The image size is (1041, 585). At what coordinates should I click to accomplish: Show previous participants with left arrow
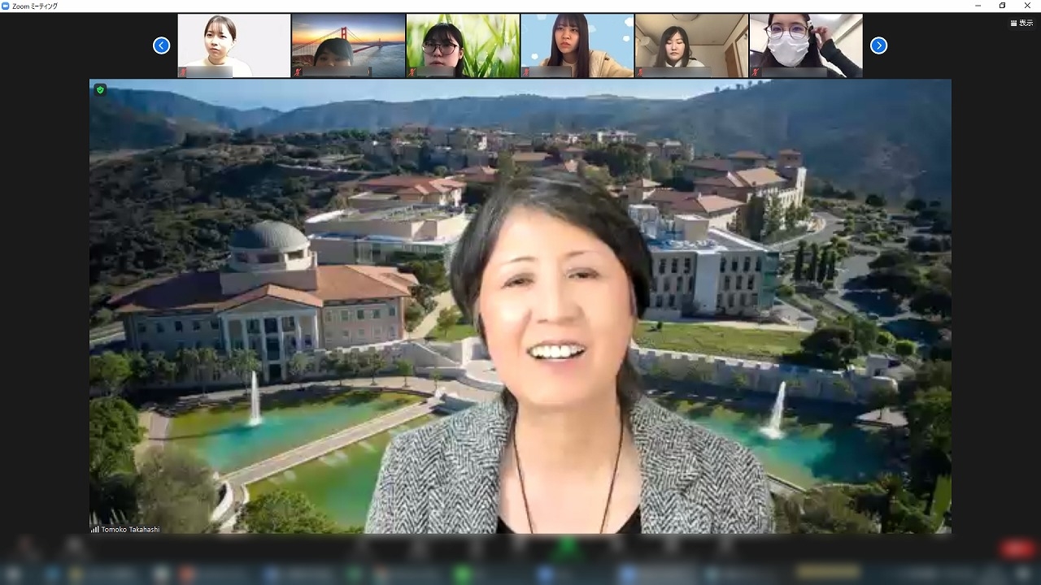point(161,45)
